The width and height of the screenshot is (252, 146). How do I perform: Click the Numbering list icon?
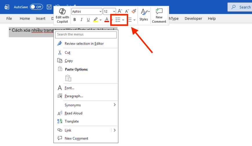[x=130, y=20]
